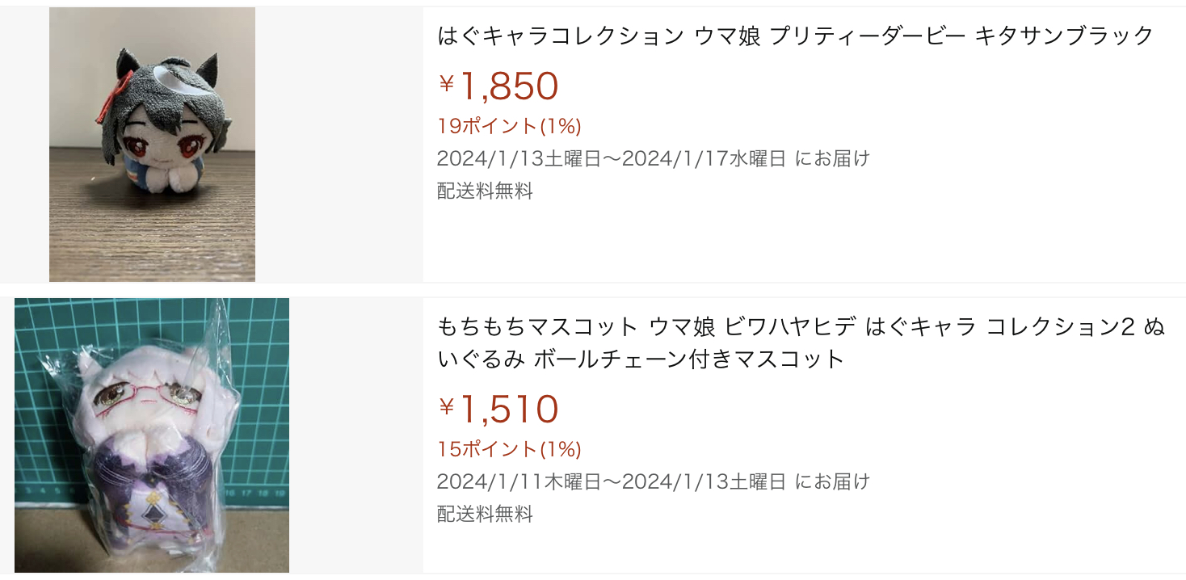Viewport: 1186px width, 580px height.
Task: Click the 1,850 price number
Action: coord(509,86)
